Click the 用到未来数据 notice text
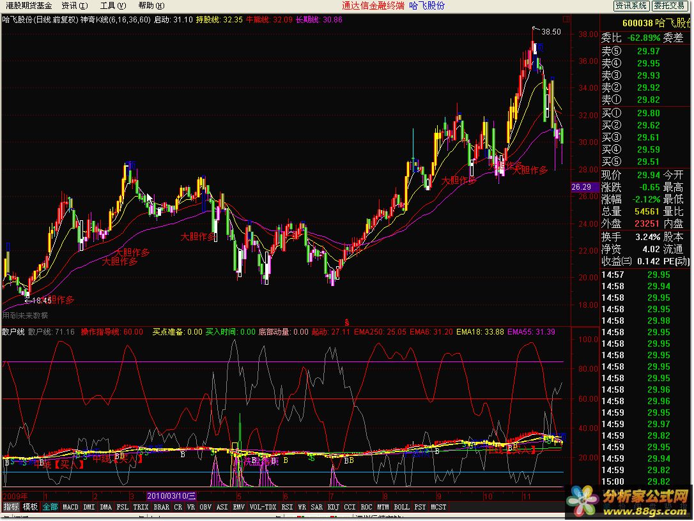 coord(25,316)
